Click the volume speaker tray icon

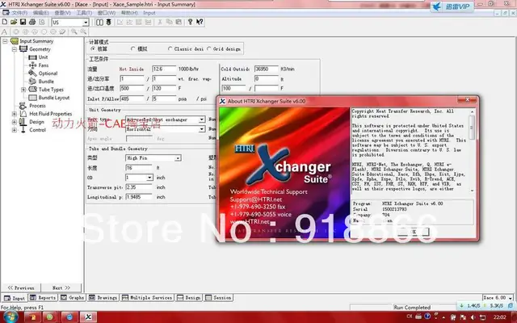[x=473, y=317]
